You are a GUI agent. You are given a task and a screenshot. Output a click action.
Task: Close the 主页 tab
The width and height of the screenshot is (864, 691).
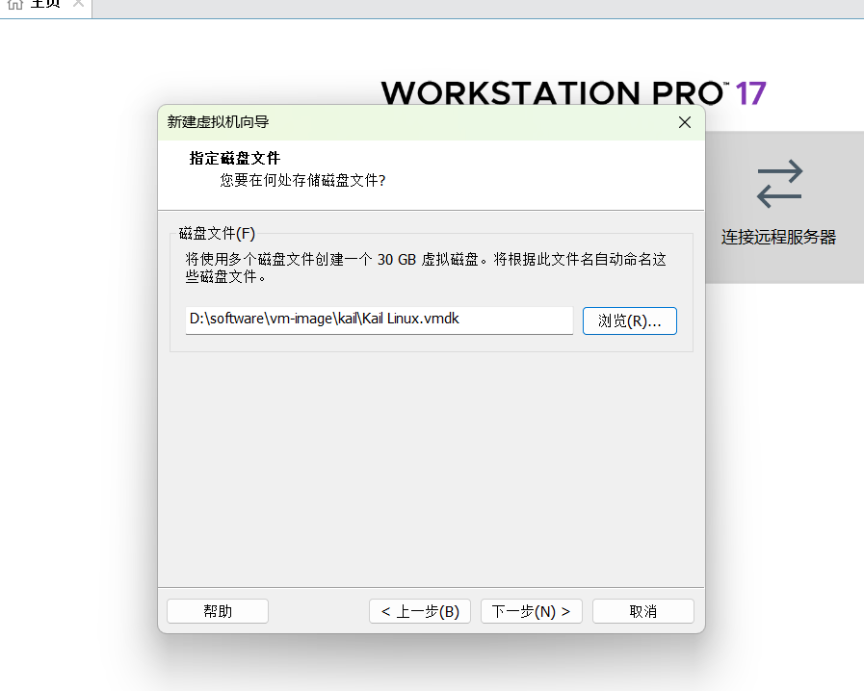pos(78,3)
